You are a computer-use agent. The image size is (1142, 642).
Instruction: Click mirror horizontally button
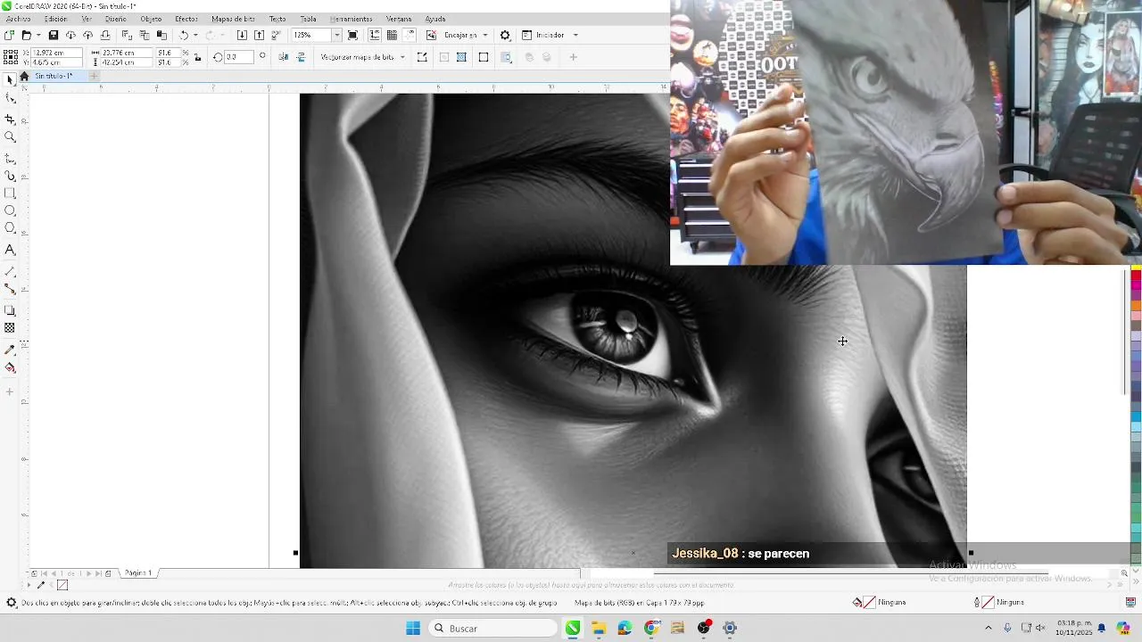pos(283,57)
